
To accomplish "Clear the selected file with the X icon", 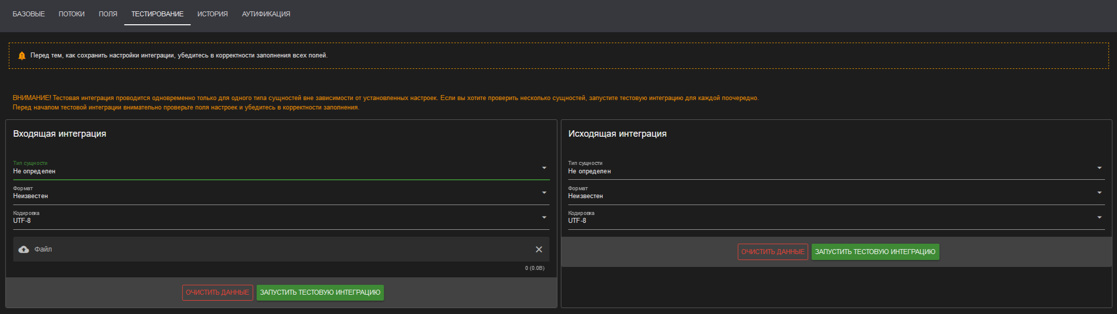I will point(539,250).
